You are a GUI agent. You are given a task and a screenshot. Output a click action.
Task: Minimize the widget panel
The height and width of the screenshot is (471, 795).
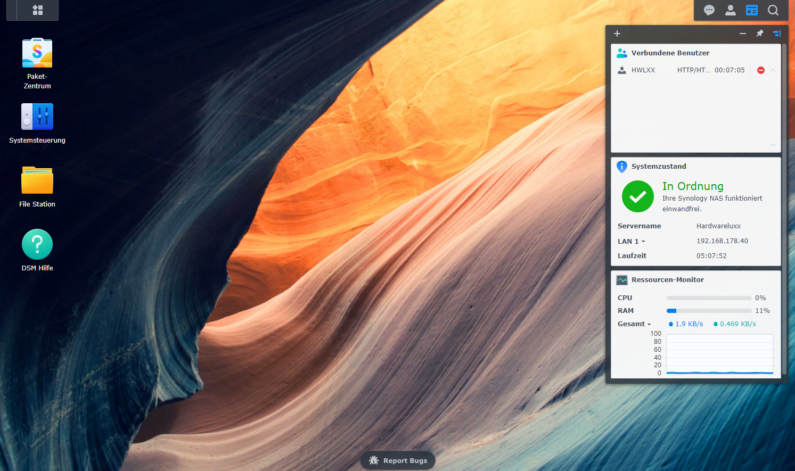(743, 34)
